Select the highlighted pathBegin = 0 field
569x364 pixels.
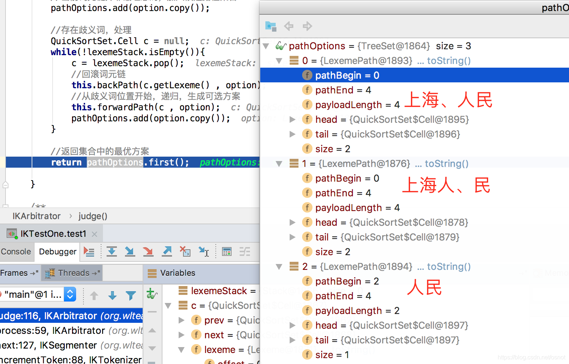click(x=414, y=75)
